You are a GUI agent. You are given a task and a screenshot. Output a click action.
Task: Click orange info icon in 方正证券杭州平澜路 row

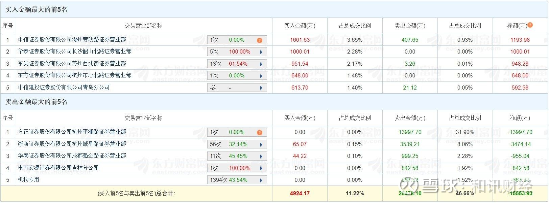click(x=259, y=132)
